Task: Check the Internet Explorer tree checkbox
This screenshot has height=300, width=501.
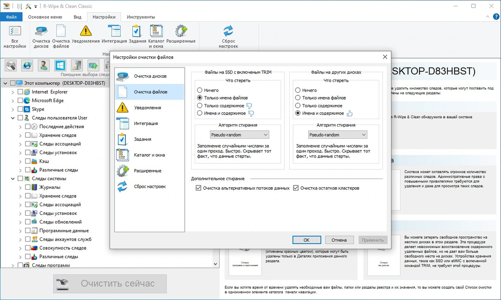Action: point(20,92)
